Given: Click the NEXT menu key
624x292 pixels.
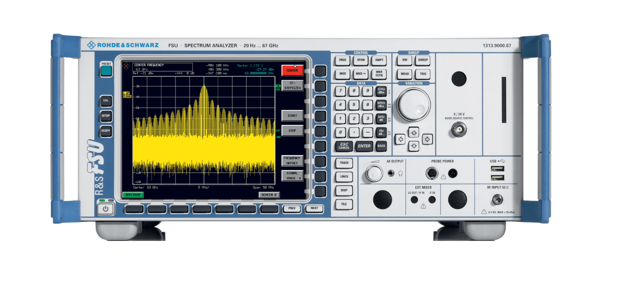Looking at the screenshot, I should [x=314, y=208].
